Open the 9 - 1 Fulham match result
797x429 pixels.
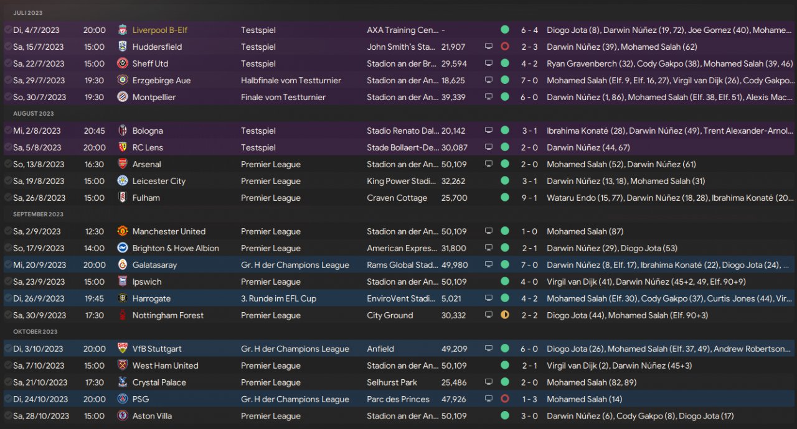click(529, 198)
